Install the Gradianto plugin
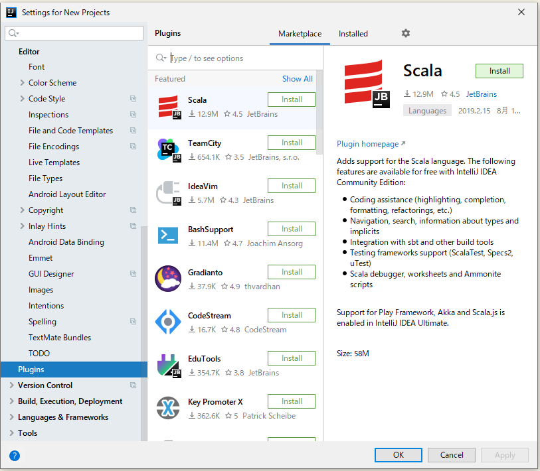The image size is (540, 471). (x=292, y=272)
